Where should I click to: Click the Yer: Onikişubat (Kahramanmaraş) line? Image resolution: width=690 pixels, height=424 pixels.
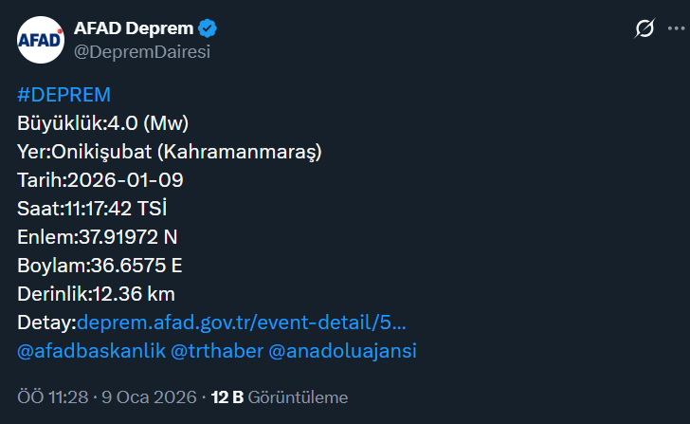[x=170, y=152]
